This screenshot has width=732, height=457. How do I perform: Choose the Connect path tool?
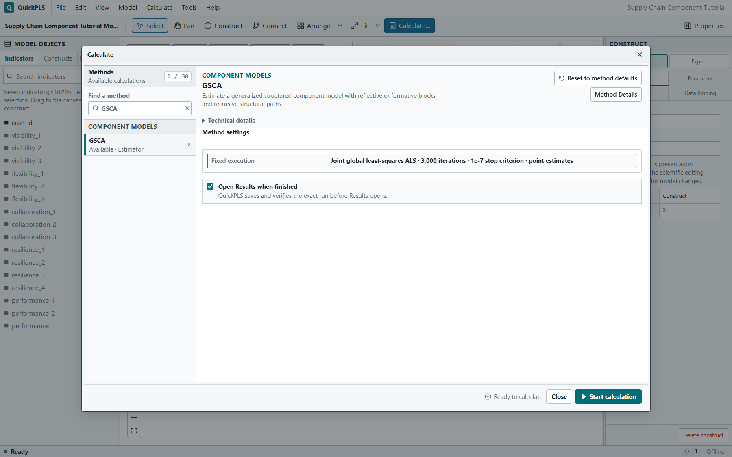click(x=270, y=26)
